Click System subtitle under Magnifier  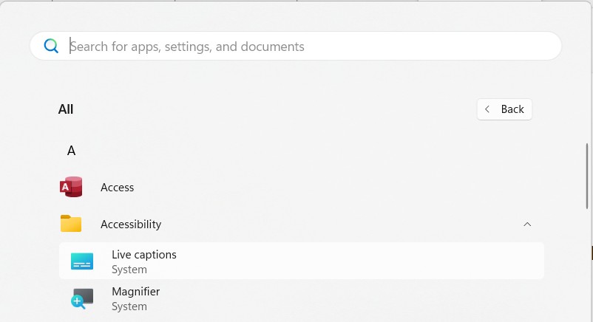(x=129, y=306)
